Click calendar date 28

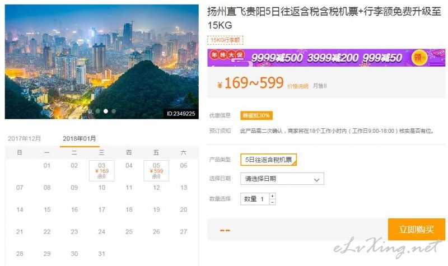coord(20,254)
